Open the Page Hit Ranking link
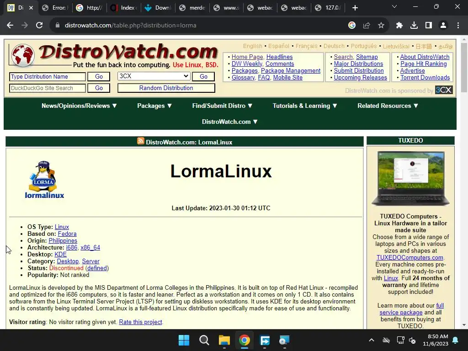This screenshot has width=468, height=351. click(424, 64)
